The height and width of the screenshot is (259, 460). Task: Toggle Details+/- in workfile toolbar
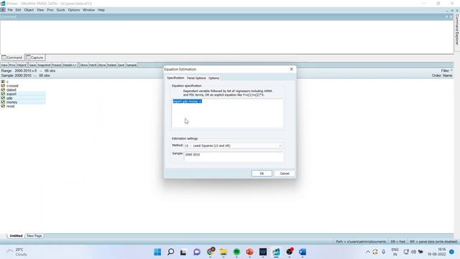tap(70, 65)
